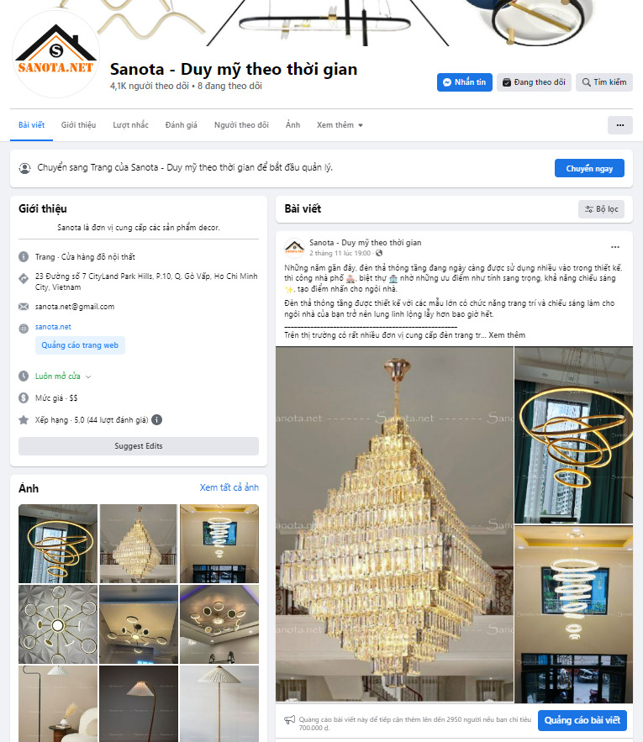The width and height of the screenshot is (643, 742).
Task: Click the megaphone icon under the post
Action: (x=289, y=720)
